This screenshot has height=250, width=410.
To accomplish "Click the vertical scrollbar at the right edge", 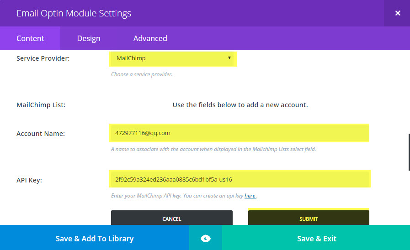I will pyautogui.click(x=409, y=152).
